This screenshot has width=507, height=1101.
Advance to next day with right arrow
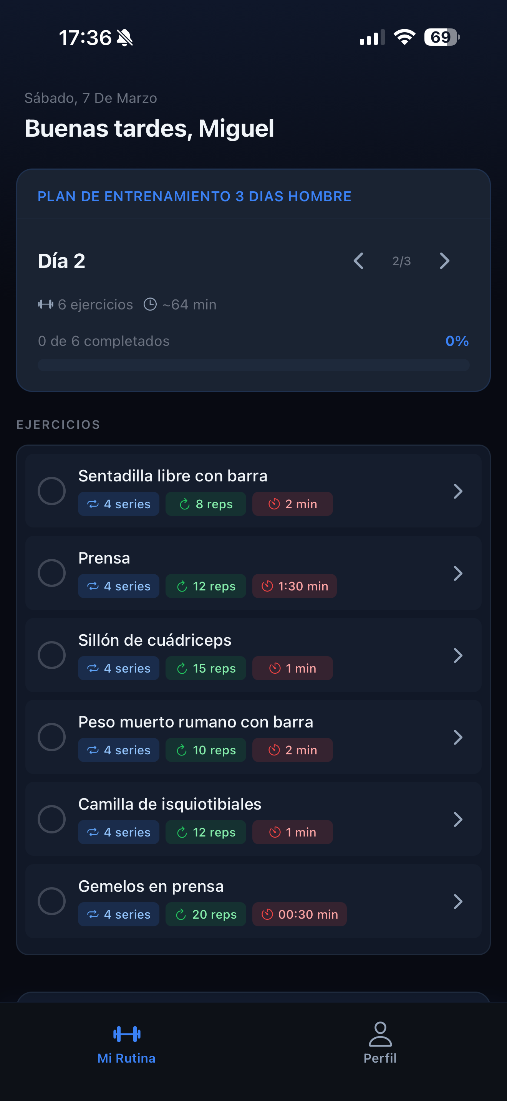tap(444, 261)
